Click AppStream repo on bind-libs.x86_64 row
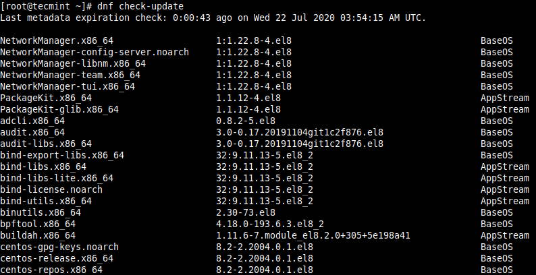The image size is (536, 275). click(x=505, y=167)
